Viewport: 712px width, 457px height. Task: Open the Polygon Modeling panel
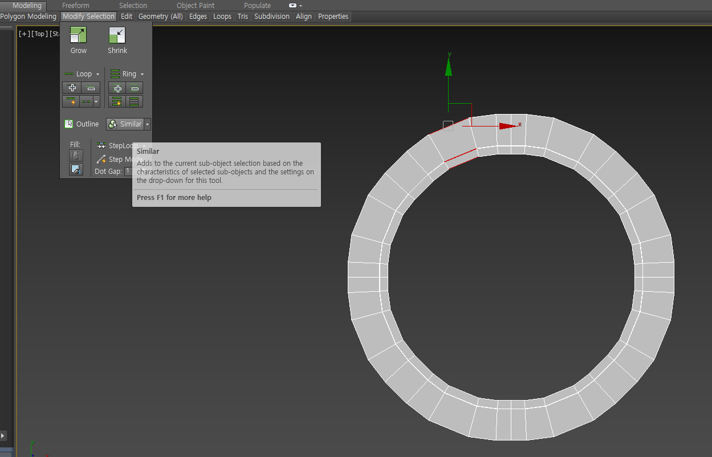point(29,17)
